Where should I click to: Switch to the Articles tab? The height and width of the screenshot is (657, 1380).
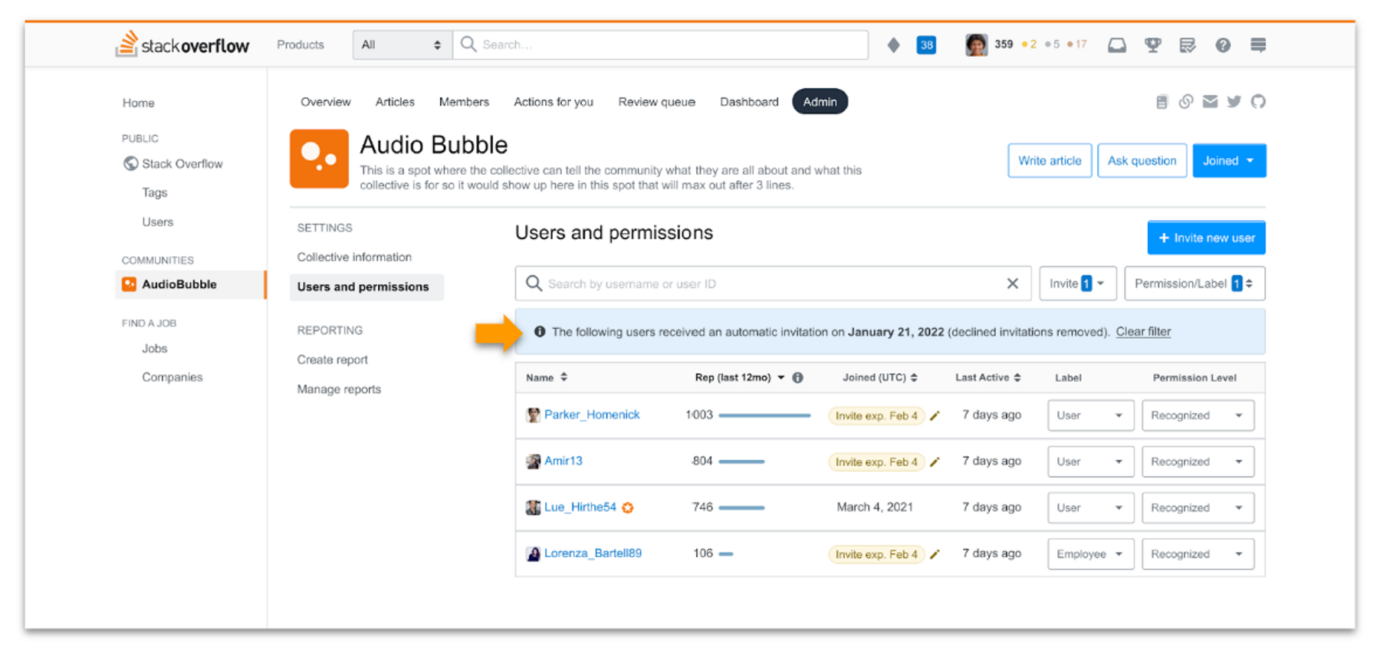click(x=395, y=102)
